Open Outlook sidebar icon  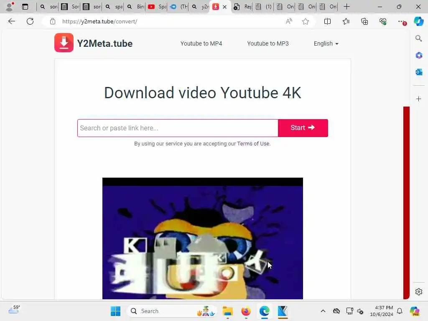point(419,72)
